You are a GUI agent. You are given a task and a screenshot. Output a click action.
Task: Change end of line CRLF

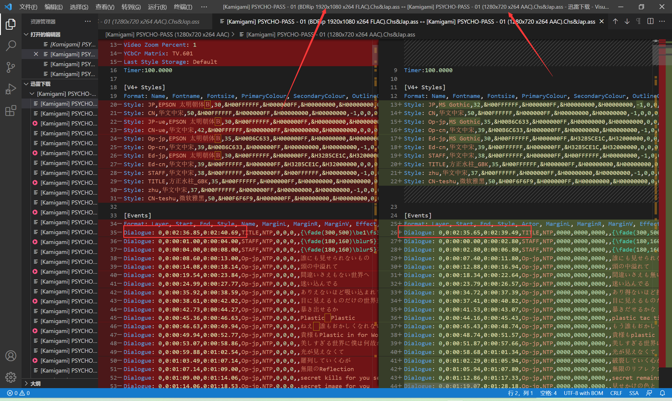tap(616, 393)
